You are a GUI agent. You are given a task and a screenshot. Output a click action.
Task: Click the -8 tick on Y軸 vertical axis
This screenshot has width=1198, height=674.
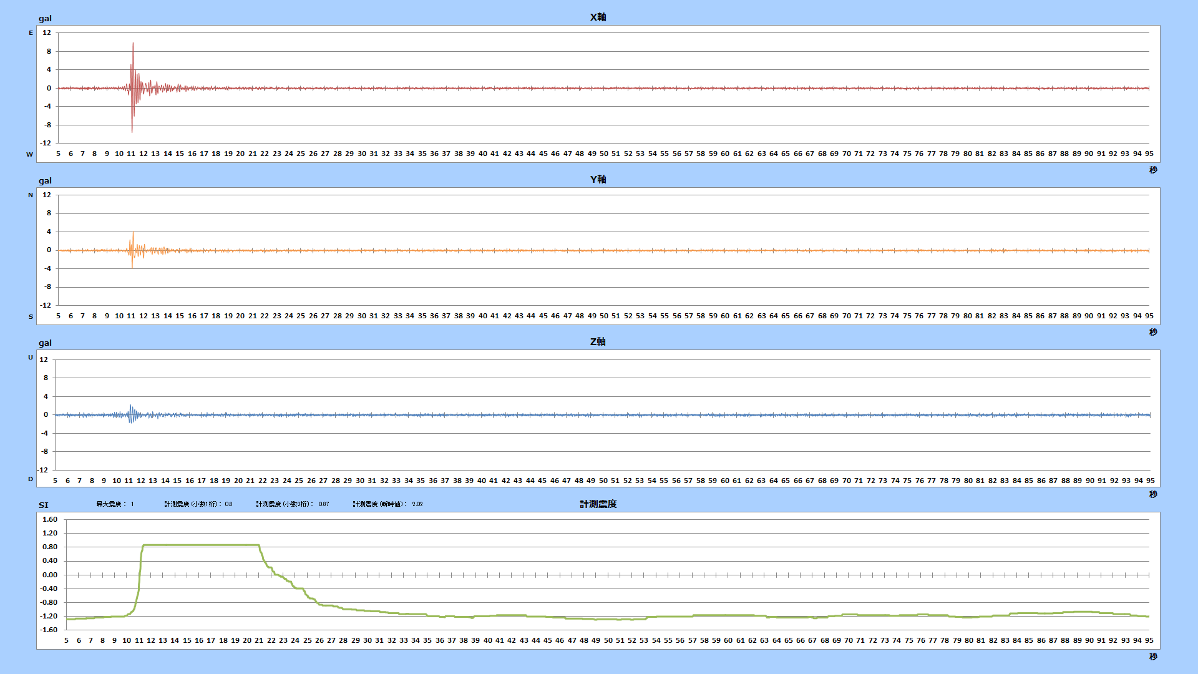(47, 287)
